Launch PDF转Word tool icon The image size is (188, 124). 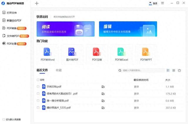(48, 52)
